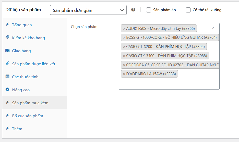Screen dimensions: 239x142
Task: Click the link chain icon beside Sản phẩm được liên kết
Action: pos(7,63)
